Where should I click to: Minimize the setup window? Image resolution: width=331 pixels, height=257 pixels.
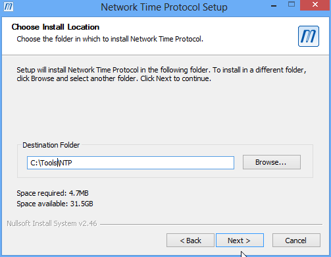pyautogui.click(x=274, y=5)
